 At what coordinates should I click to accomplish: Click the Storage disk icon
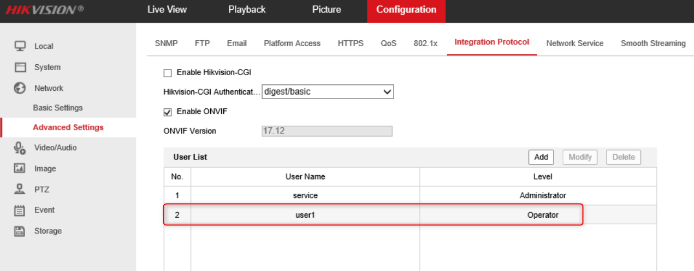[20, 231]
